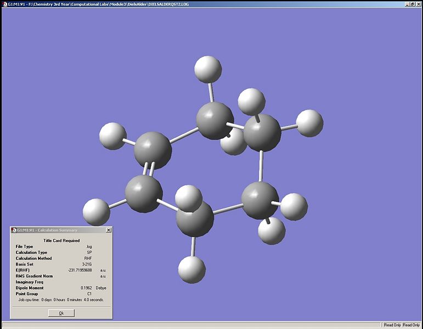The height and width of the screenshot is (329, 423).
Task: Select the topmost hydrogen atom
Action: (x=208, y=69)
